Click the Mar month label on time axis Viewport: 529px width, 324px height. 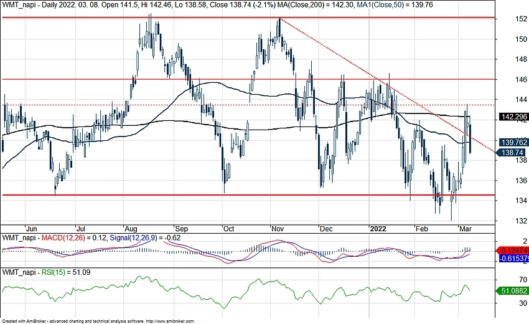(466, 229)
